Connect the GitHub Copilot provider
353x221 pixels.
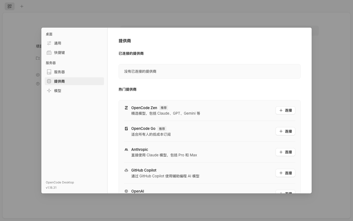(x=285, y=173)
